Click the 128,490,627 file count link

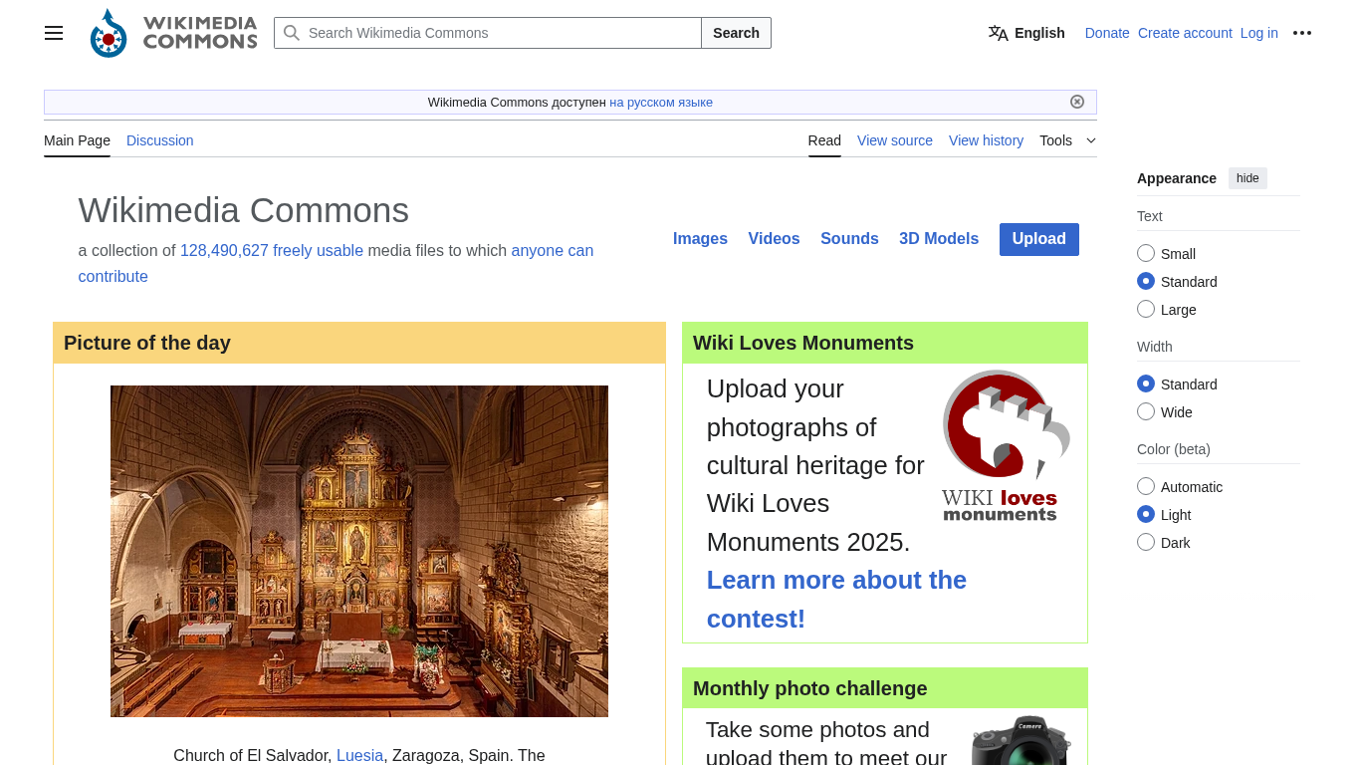pos(224,251)
